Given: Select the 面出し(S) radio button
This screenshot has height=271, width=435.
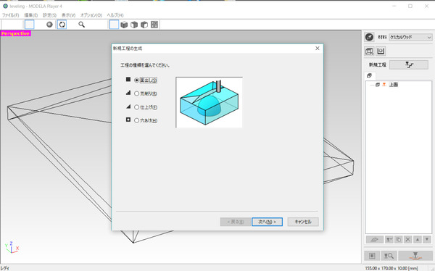Looking at the screenshot, I should pos(136,80).
